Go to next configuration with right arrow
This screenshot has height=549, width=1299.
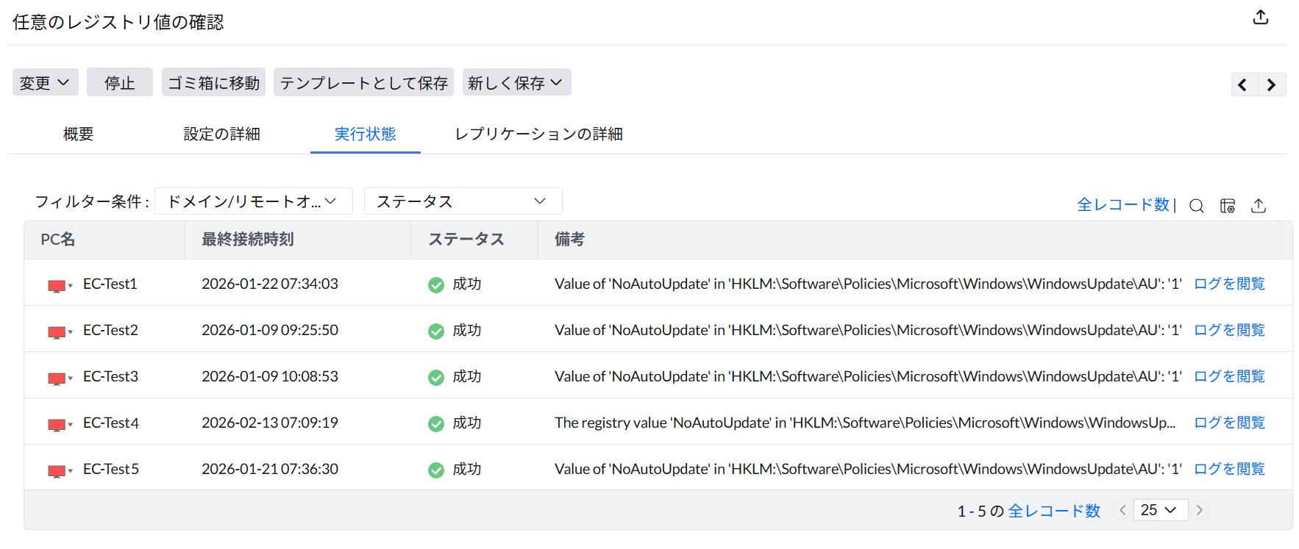click(1271, 85)
